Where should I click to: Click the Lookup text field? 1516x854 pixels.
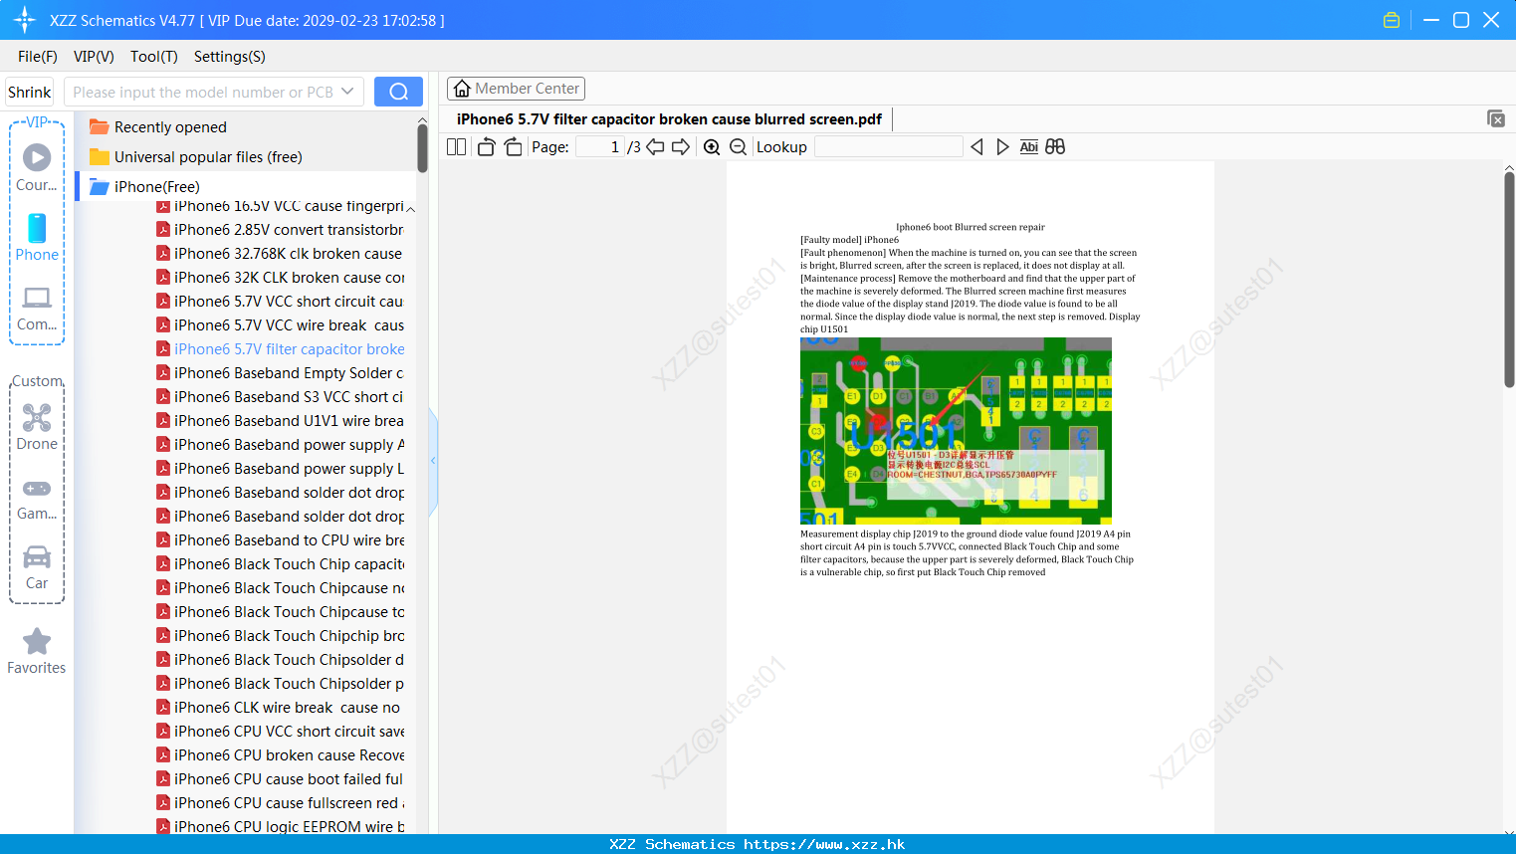point(888,147)
